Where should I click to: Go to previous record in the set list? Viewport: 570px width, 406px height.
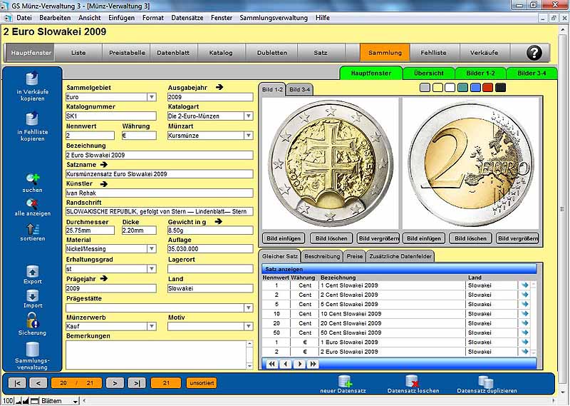pyautogui.click(x=286, y=364)
